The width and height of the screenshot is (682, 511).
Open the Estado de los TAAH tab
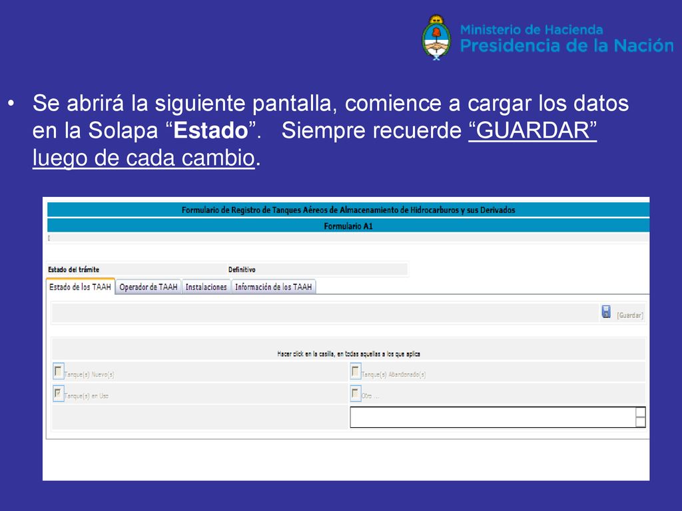click(81, 287)
